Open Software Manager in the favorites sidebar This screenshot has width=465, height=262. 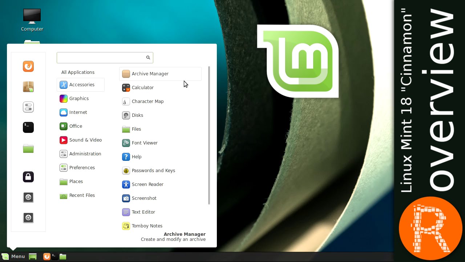click(x=28, y=87)
